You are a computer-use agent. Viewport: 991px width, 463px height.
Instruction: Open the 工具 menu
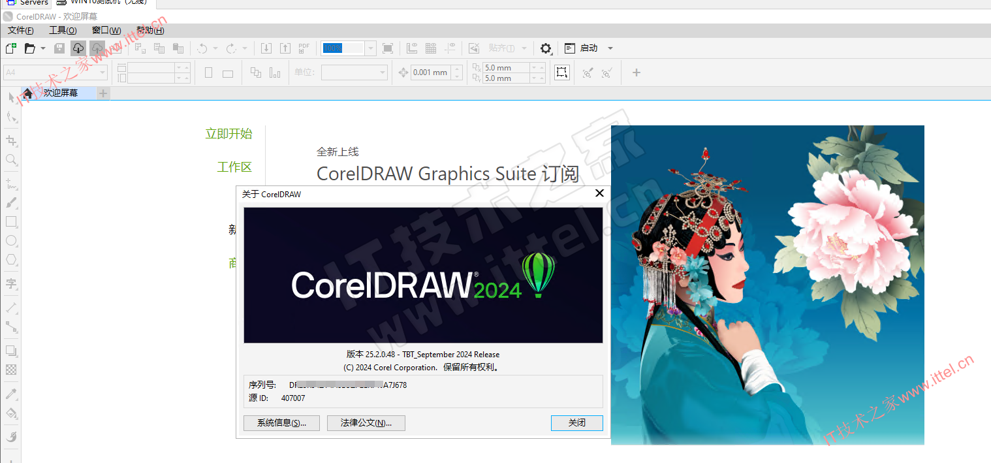(63, 30)
